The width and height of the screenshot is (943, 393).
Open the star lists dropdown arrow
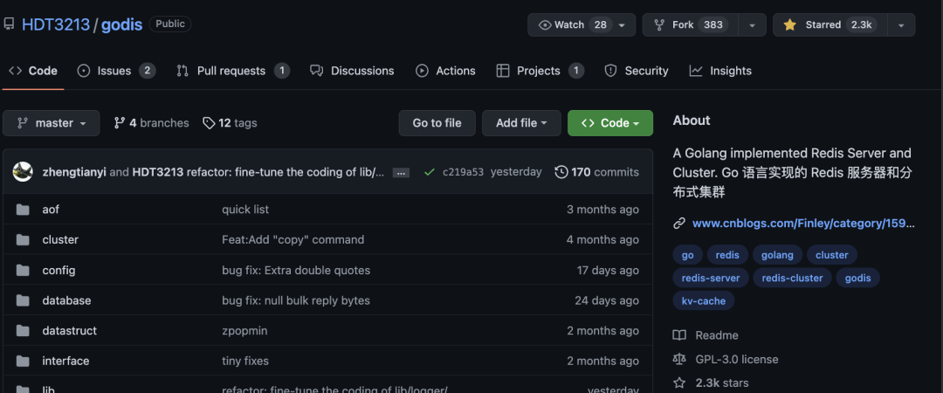(900, 24)
